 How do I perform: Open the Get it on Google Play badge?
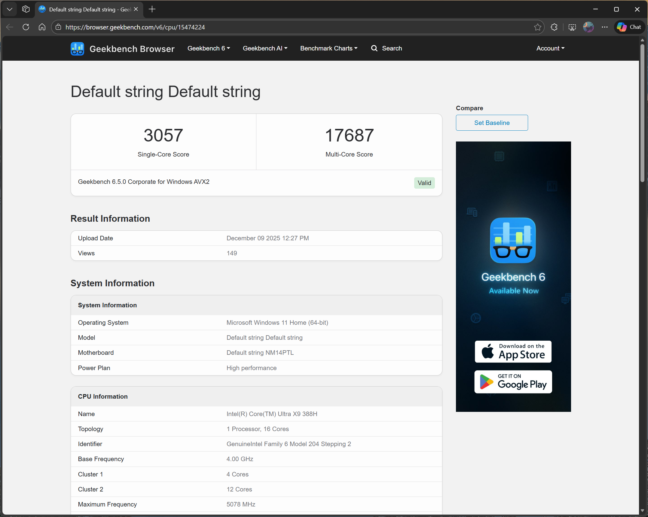513,382
